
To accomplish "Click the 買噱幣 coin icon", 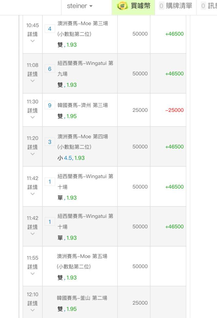I will tap(123, 6).
